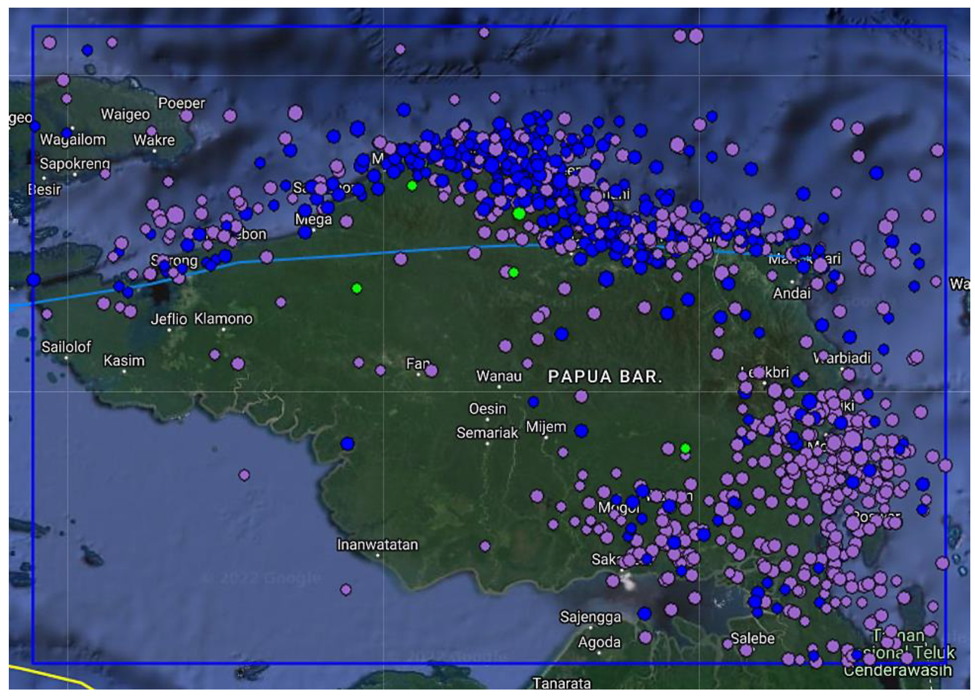The height and width of the screenshot is (696, 975).
Task: Click the Waigeo place label
Action: coord(125,114)
